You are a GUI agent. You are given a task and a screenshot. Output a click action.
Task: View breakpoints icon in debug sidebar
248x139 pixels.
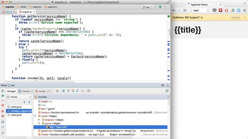point(3,111)
